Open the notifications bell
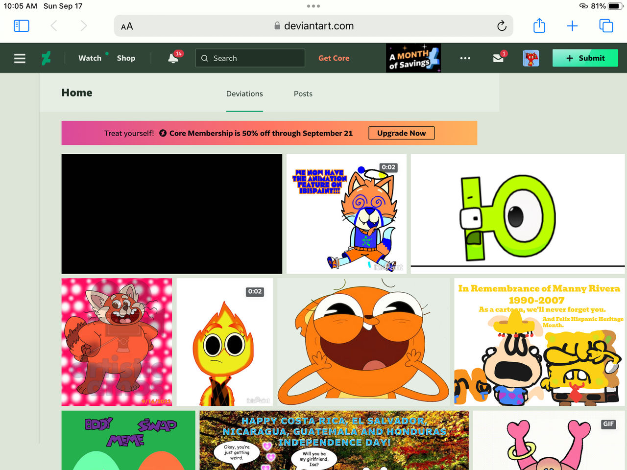The image size is (627, 470). click(173, 58)
